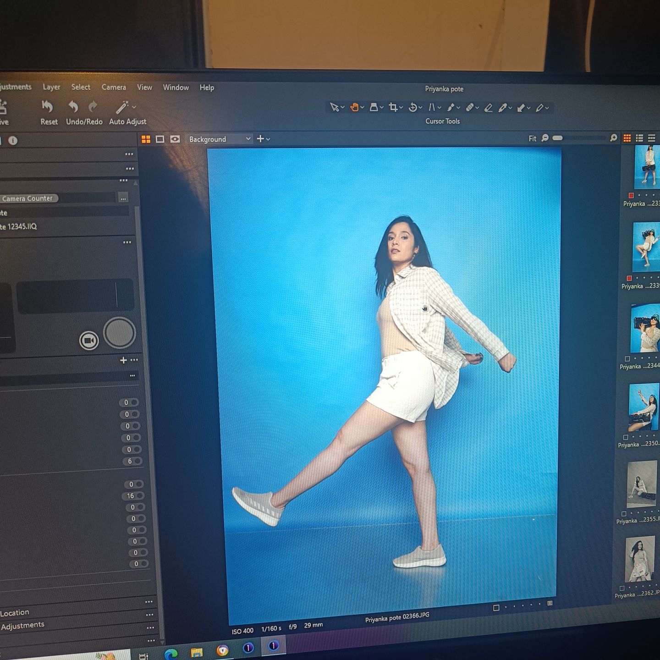
Task: Select the Heal bandage tool
Action: (x=469, y=107)
